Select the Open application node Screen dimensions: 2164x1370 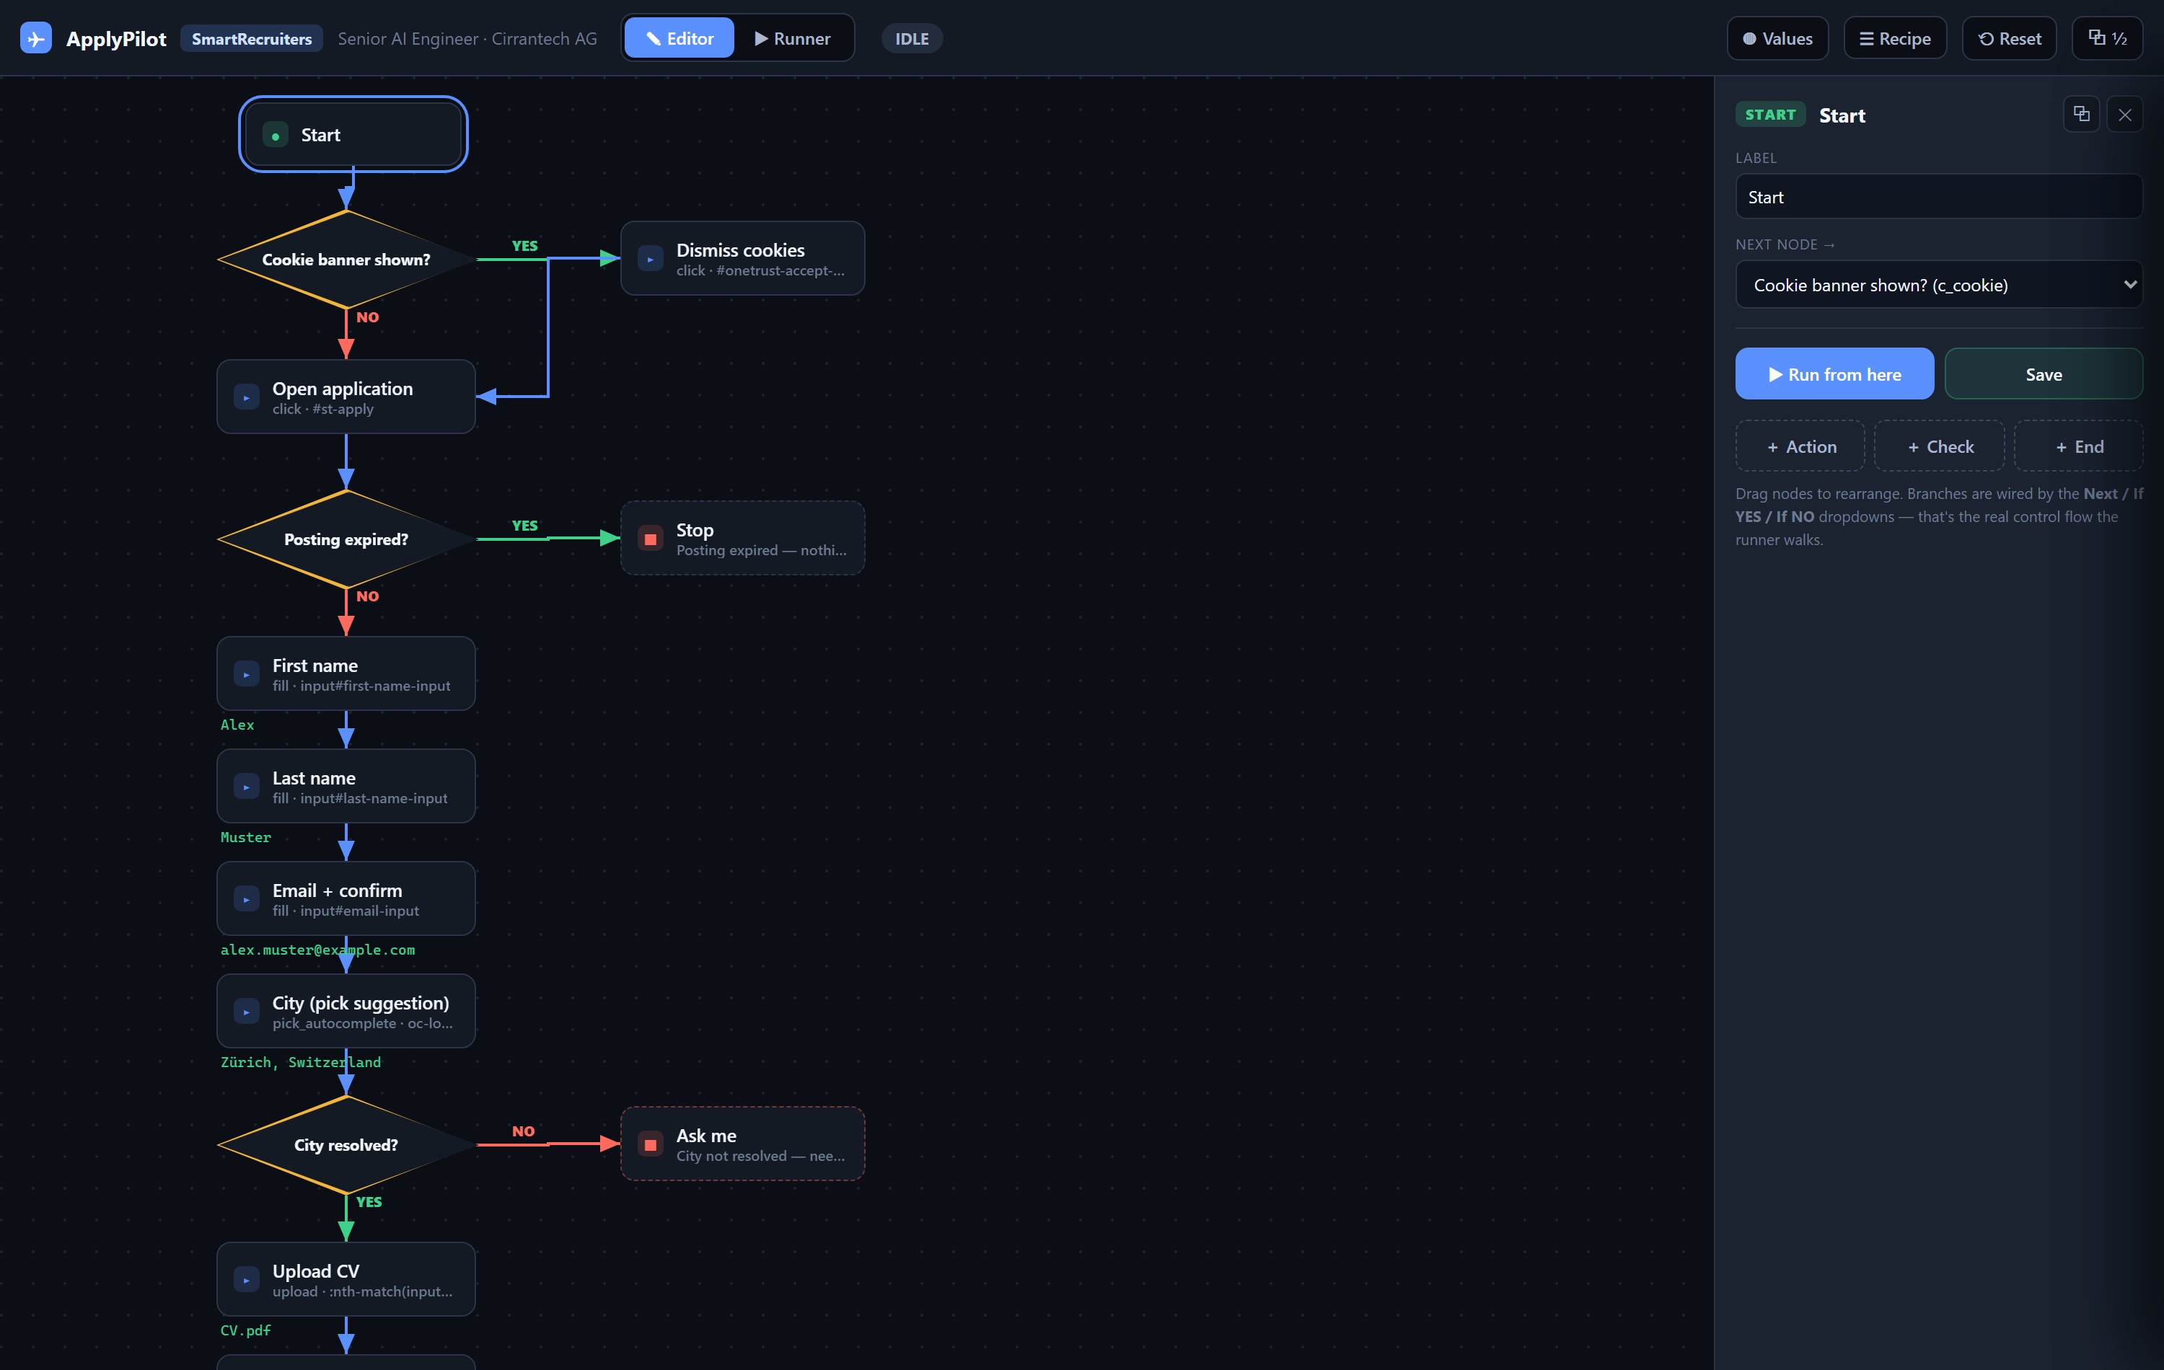346,398
